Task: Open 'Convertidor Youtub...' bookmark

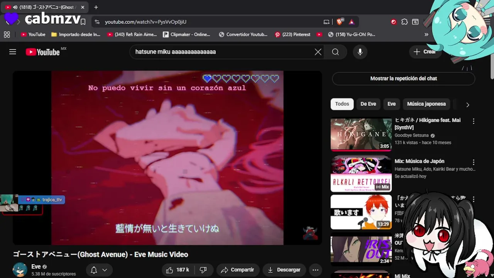Action: (x=243, y=34)
